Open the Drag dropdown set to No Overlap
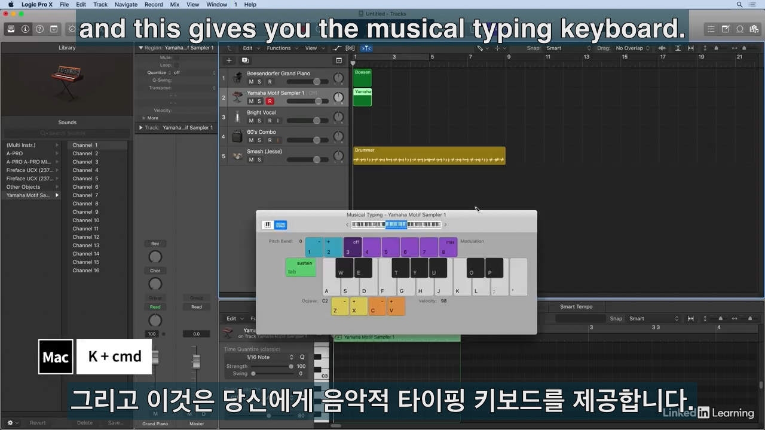The height and width of the screenshot is (430, 765). (633, 48)
